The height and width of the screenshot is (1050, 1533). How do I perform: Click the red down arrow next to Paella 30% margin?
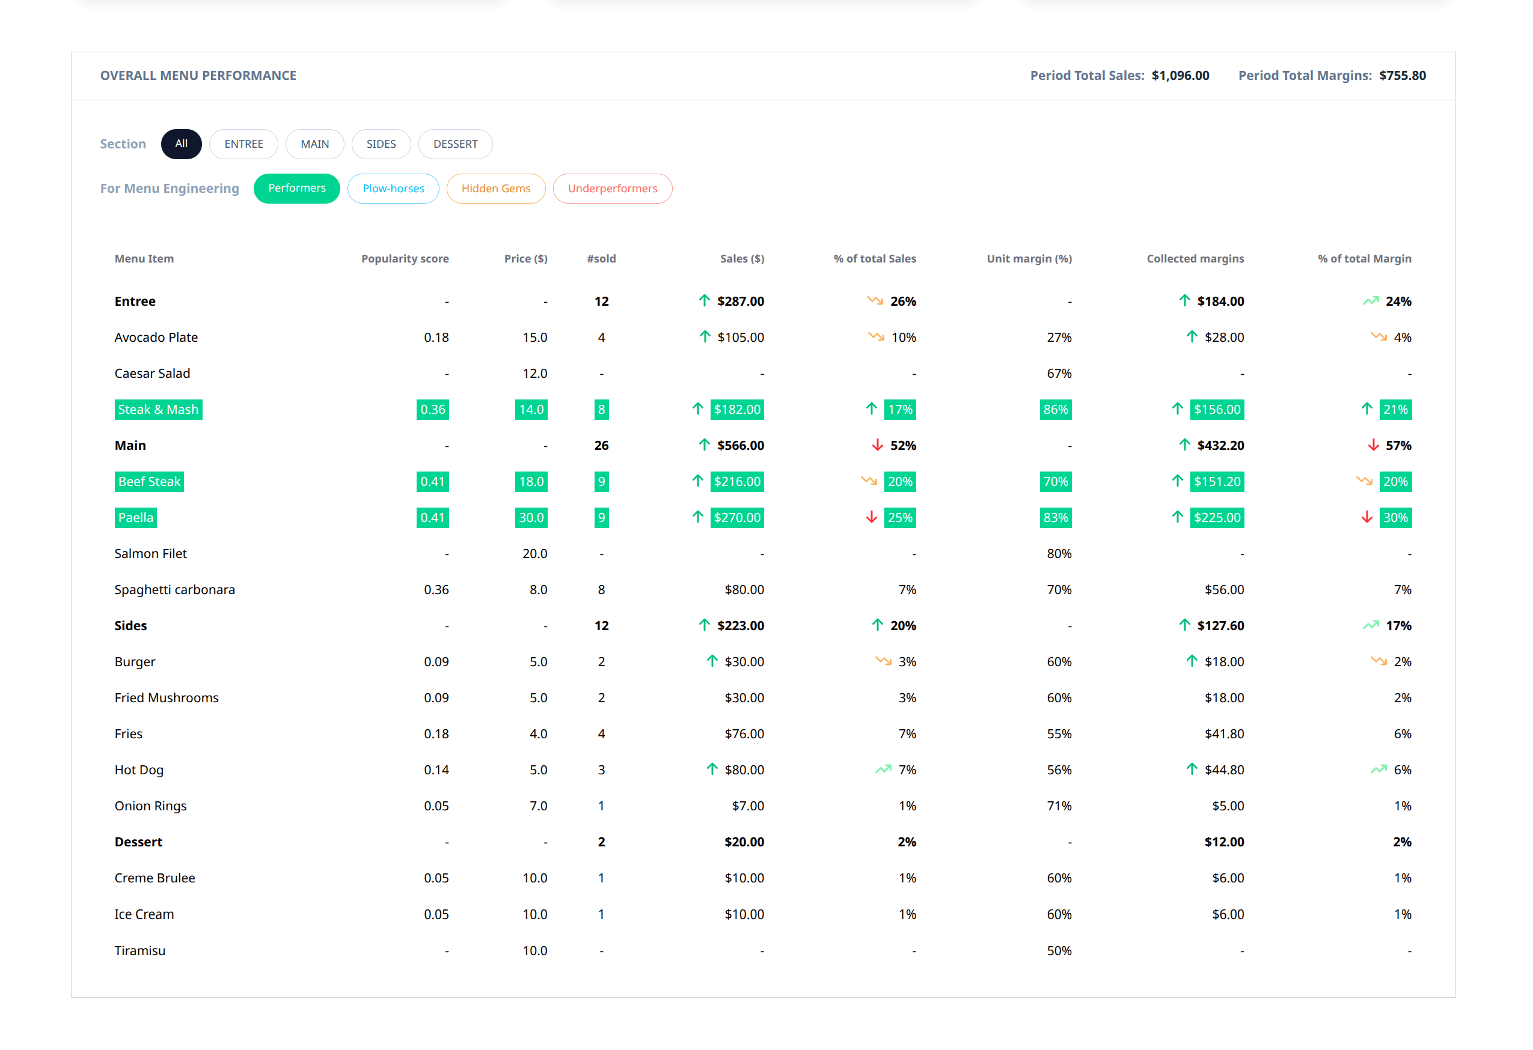pyautogui.click(x=1366, y=517)
